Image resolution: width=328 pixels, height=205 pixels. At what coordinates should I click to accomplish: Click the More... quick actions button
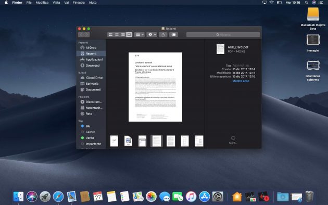tap(233, 140)
